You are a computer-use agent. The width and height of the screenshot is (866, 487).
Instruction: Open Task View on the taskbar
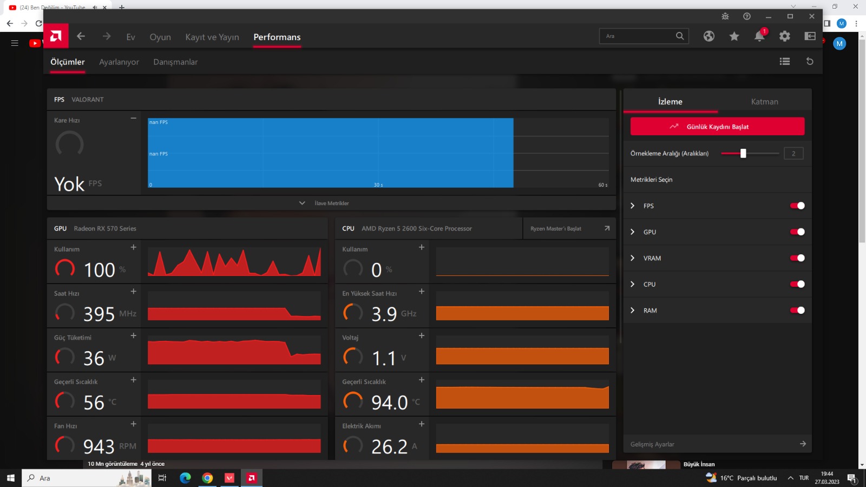(x=162, y=478)
